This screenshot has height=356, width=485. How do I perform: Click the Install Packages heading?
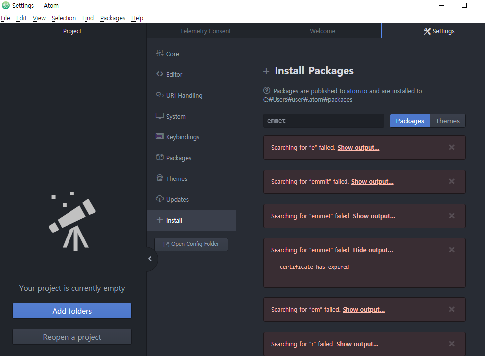tap(314, 71)
